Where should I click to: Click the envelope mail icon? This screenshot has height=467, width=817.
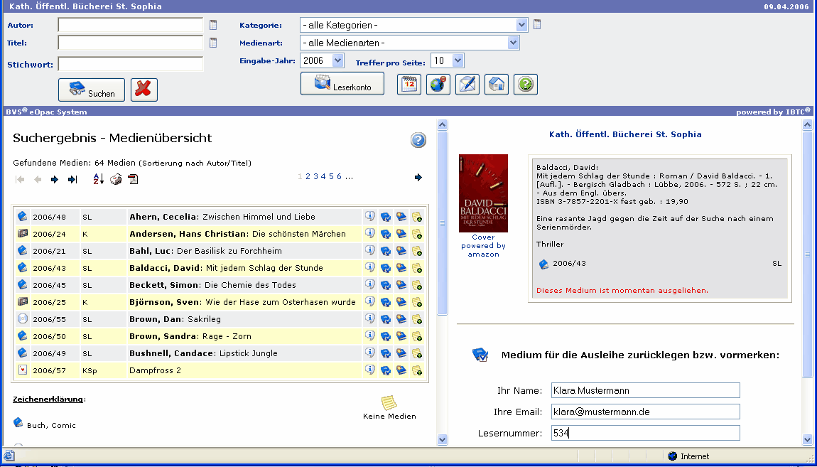click(x=467, y=85)
